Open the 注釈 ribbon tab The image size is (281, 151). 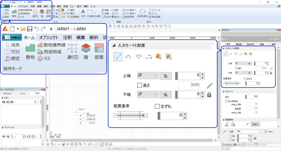pos(33,6)
